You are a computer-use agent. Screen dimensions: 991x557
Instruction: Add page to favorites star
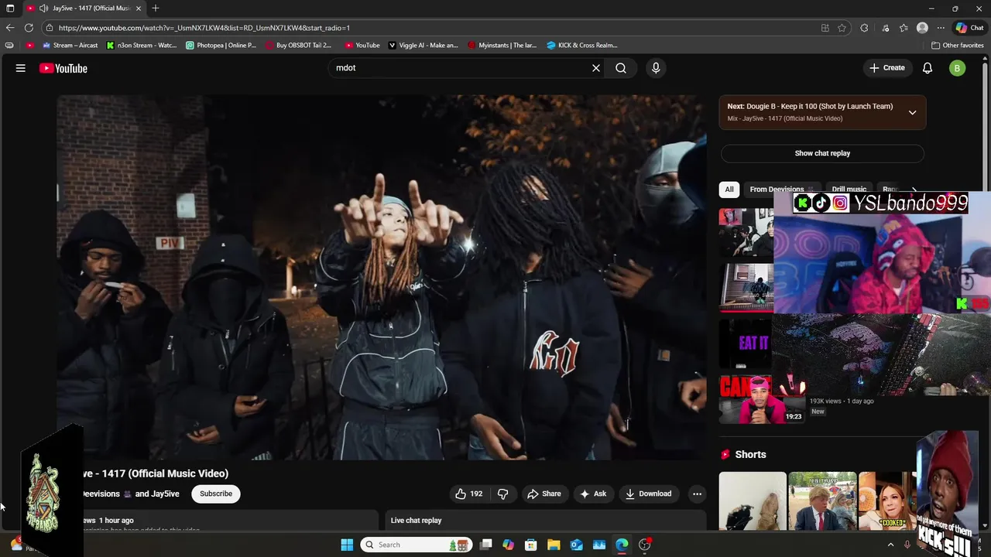[x=842, y=28]
